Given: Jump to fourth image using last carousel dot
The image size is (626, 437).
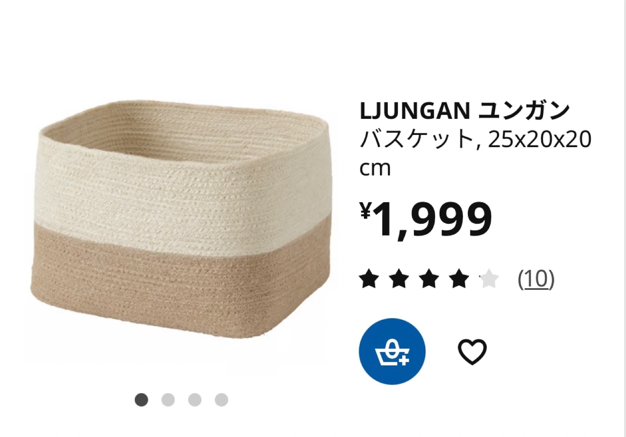Looking at the screenshot, I should [x=222, y=400].
